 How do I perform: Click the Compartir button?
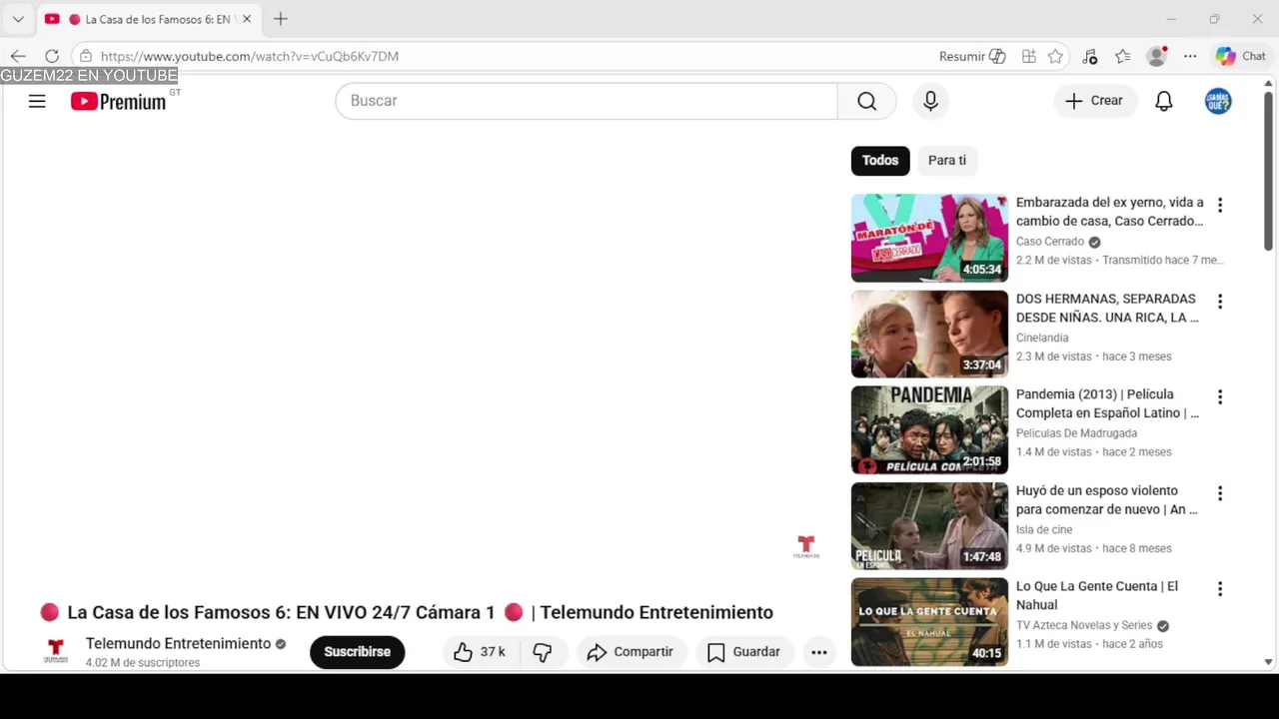tap(631, 652)
